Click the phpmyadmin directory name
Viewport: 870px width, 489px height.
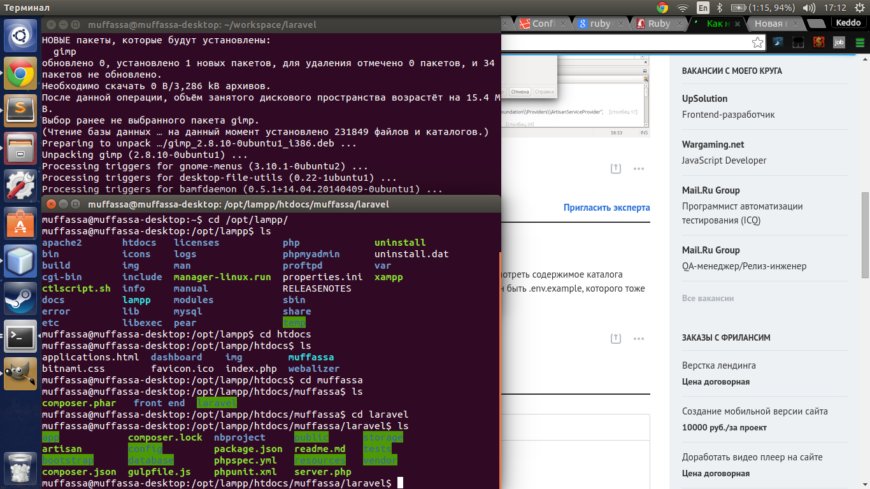click(311, 254)
